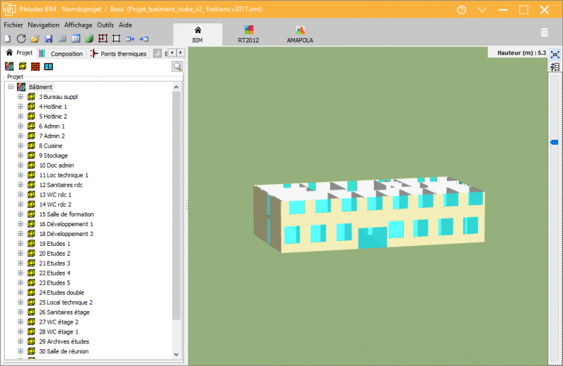Open the Outils menu
Image resolution: width=563 pixels, height=366 pixels.
pos(105,25)
